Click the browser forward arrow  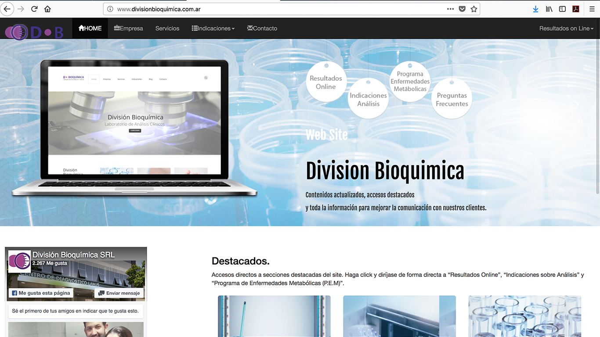pos(21,9)
